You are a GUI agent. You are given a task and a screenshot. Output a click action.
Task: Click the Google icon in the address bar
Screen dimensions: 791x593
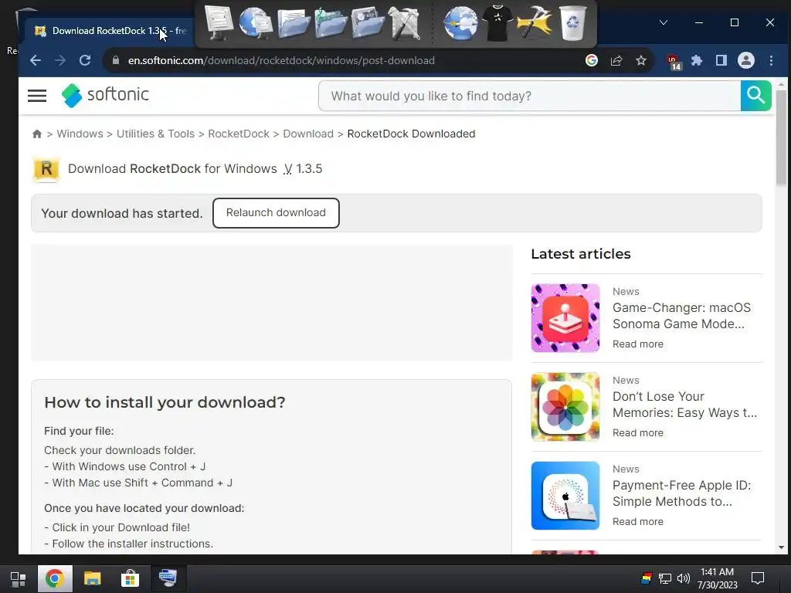click(x=592, y=60)
